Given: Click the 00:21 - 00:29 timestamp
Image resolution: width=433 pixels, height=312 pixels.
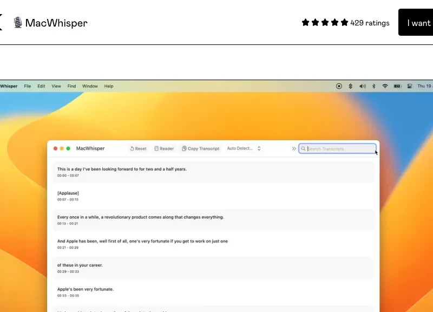Looking at the screenshot, I should [68, 248].
